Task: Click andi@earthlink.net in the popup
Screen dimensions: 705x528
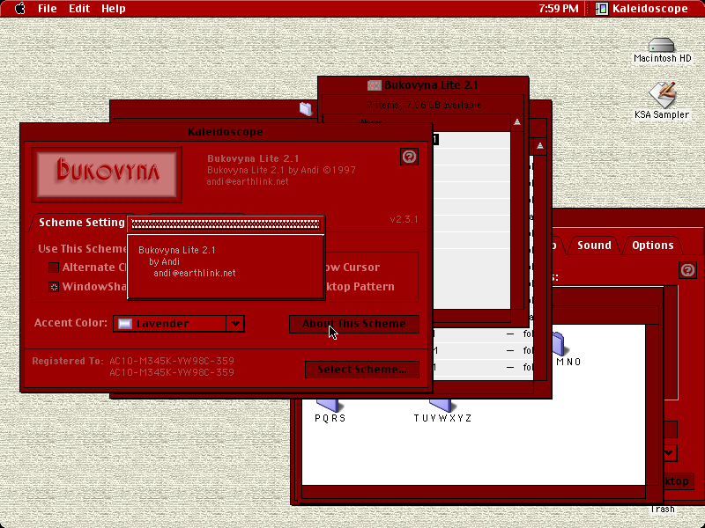Action: click(195, 273)
